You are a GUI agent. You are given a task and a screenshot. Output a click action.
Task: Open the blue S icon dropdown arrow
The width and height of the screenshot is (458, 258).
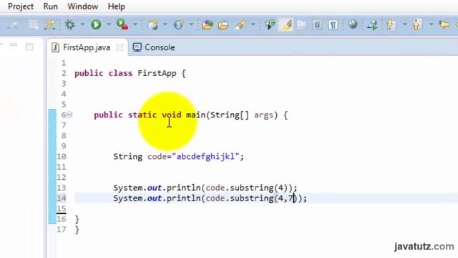pyautogui.click(x=191, y=24)
